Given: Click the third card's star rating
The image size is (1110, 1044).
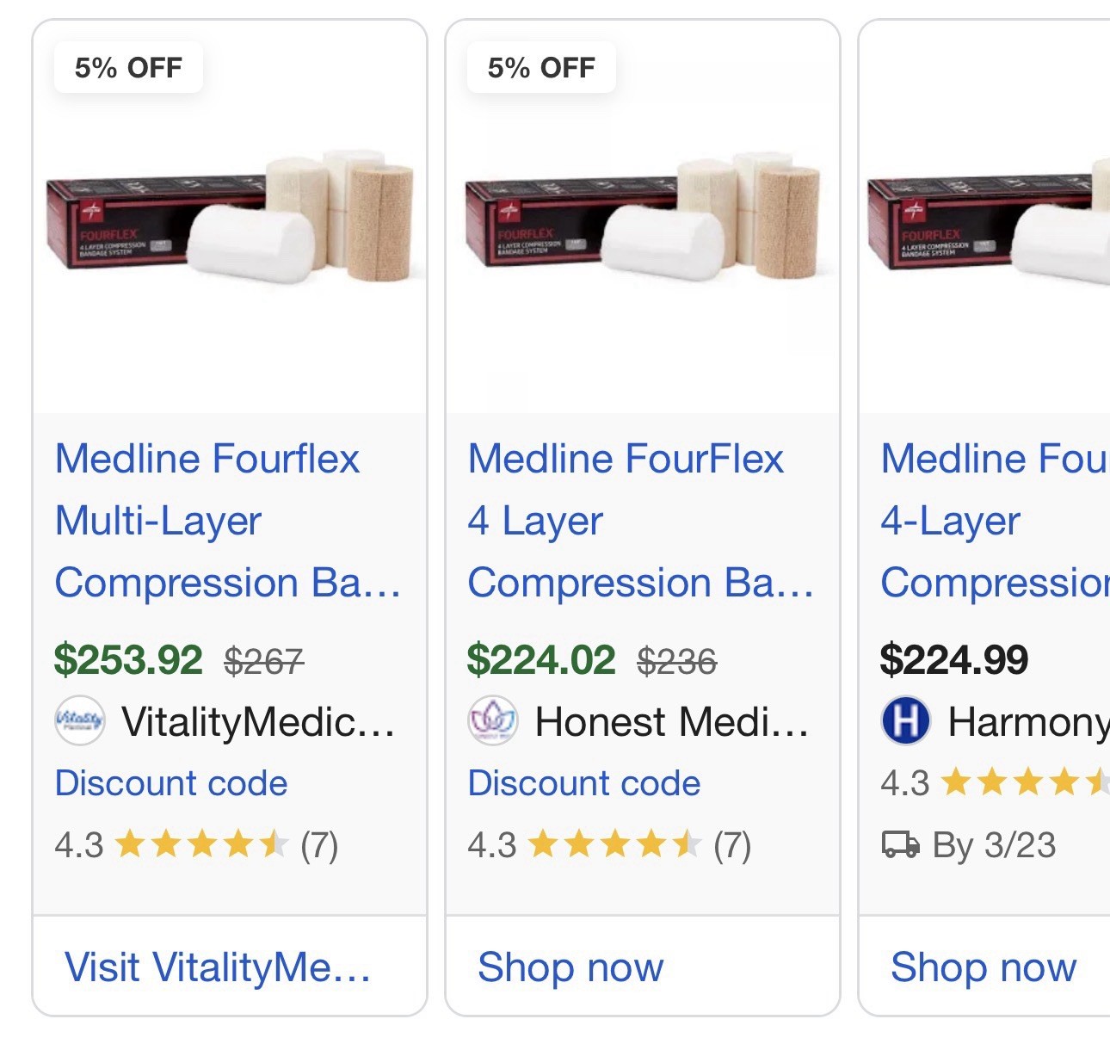Looking at the screenshot, I should [x=1024, y=782].
